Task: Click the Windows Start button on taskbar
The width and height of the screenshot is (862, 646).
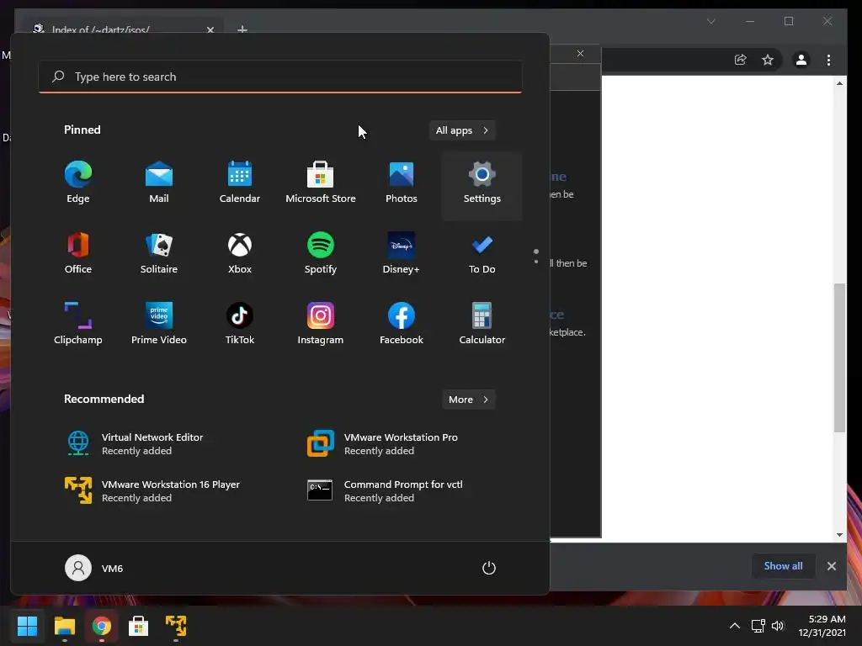Action: [x=27, y=626]
